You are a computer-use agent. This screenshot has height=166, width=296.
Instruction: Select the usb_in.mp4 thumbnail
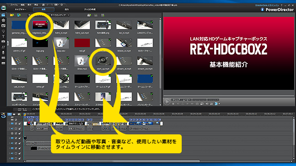[19, 79]
